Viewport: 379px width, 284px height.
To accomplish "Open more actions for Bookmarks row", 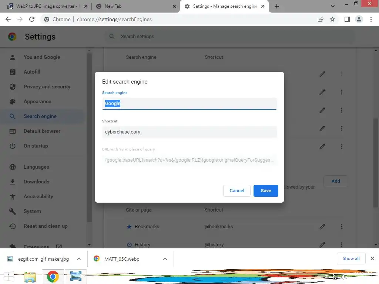I will click(341, 227).
